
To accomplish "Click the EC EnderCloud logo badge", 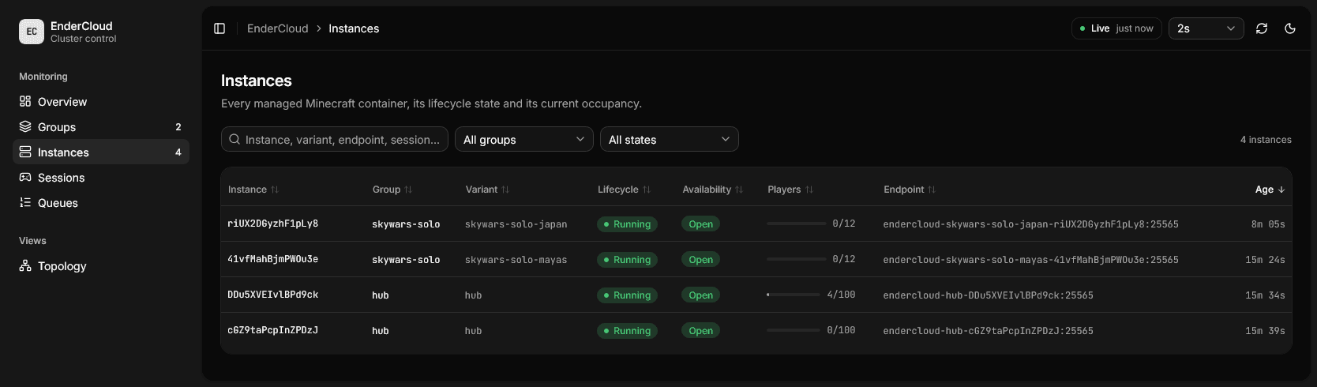I will pyautogui.click(x=32, y=32).
